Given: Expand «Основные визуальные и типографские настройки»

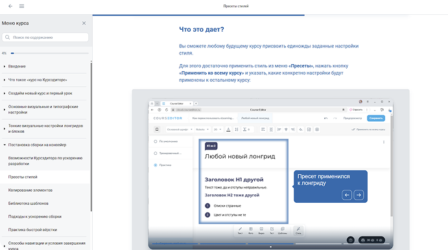Looking at the screenshot, I should (44, 109).
